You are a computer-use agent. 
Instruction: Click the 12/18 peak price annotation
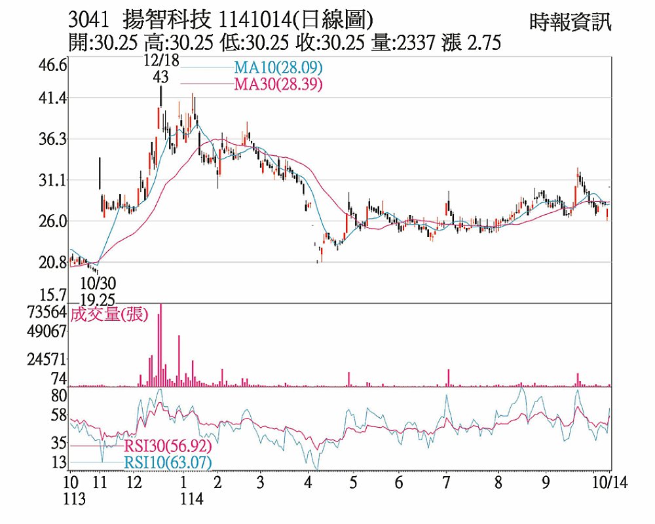(x=160, y=69)
